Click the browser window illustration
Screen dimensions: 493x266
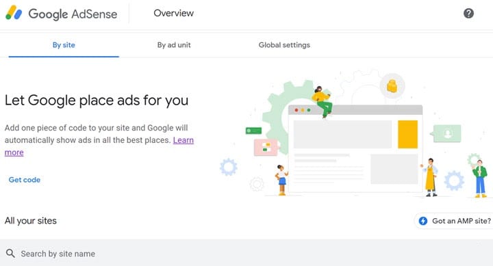[x=355, y=148]
